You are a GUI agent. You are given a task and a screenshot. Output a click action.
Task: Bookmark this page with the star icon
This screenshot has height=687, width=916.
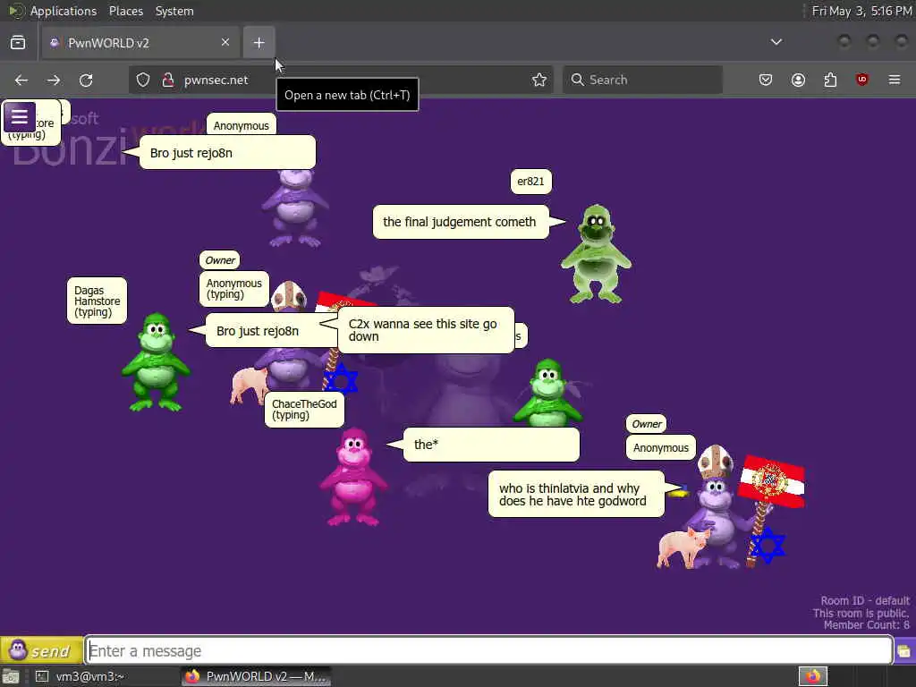click(x=539, y=80)
